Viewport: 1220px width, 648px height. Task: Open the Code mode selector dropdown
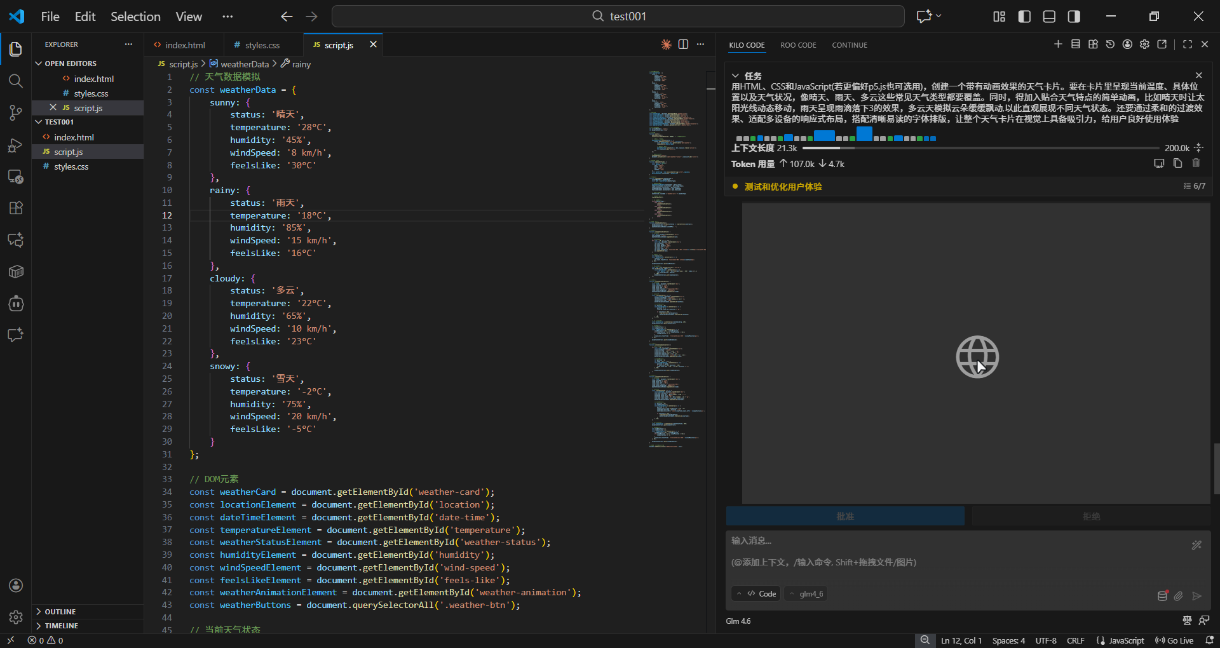(x=756, y=594)
